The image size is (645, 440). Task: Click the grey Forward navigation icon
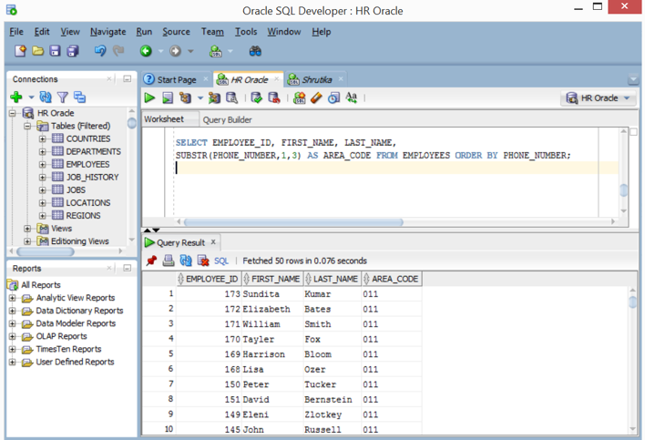(x=175, y=51)
